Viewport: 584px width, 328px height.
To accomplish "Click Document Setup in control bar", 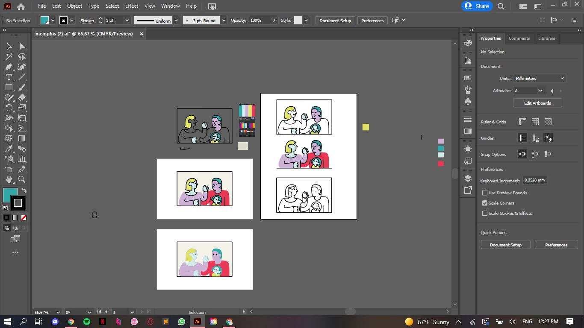I will coord(335,20).
